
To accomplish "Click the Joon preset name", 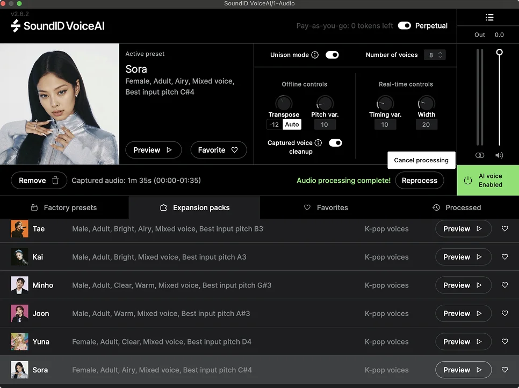I will click(41, 313).
